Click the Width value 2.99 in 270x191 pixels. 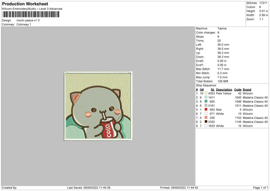point(263,15)
